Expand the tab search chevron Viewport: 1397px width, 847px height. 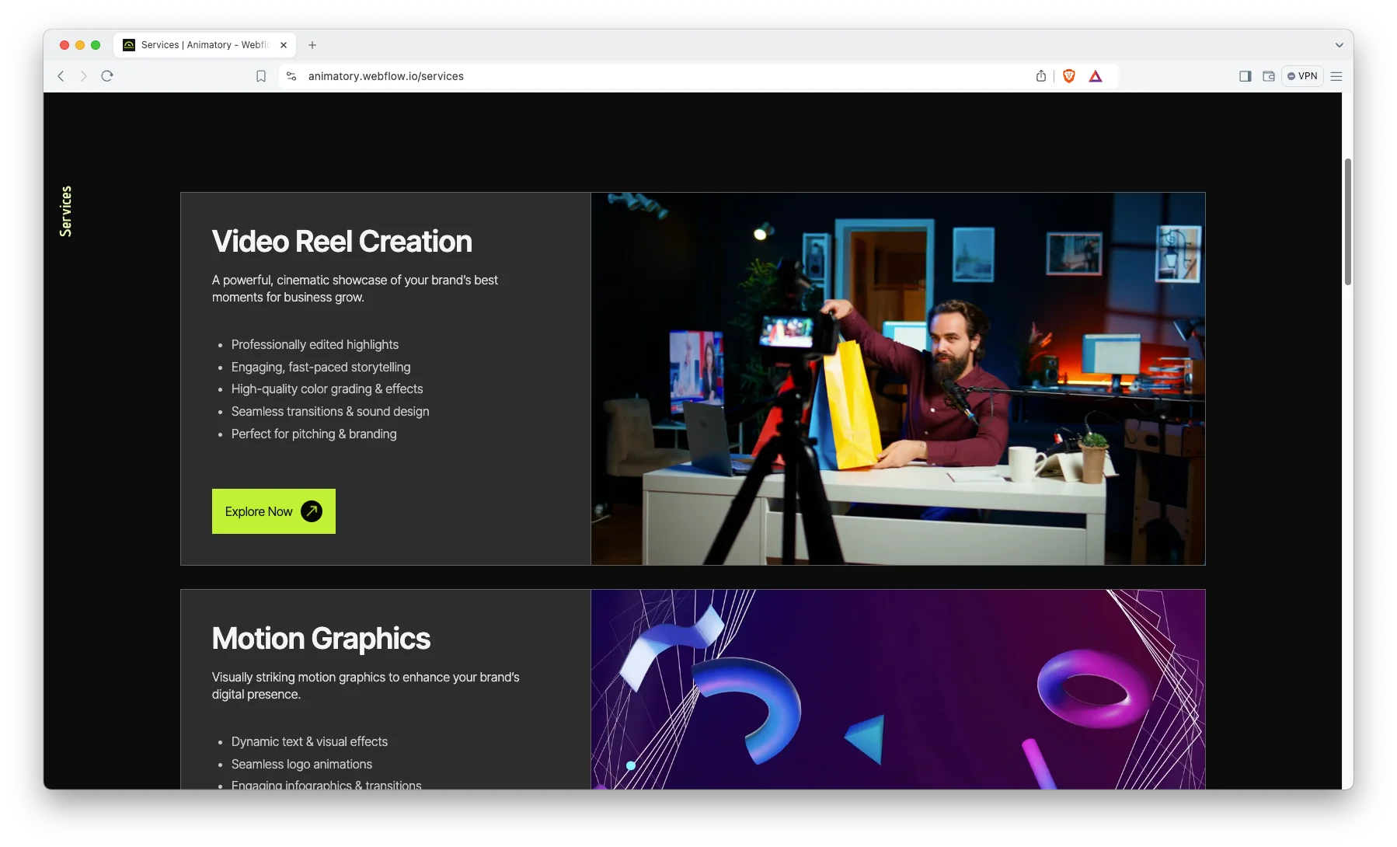1340,45
